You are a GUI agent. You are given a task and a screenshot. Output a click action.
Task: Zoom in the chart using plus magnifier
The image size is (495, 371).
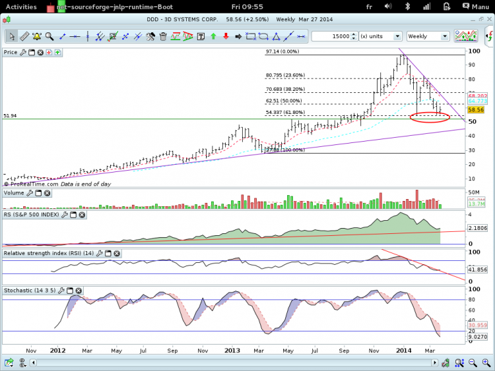(x=486, y=363)
